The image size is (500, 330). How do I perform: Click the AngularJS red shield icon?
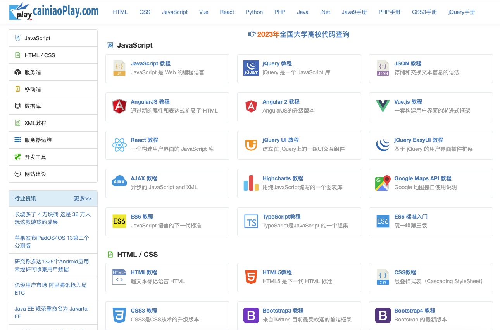[119, 106]
